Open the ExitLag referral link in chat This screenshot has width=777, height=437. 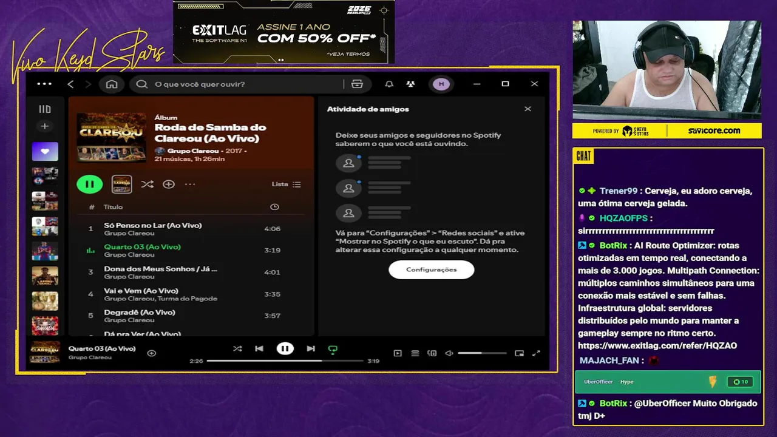(657, 346)
